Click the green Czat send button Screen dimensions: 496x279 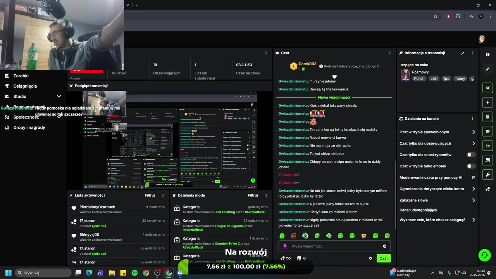click(383, 258)
